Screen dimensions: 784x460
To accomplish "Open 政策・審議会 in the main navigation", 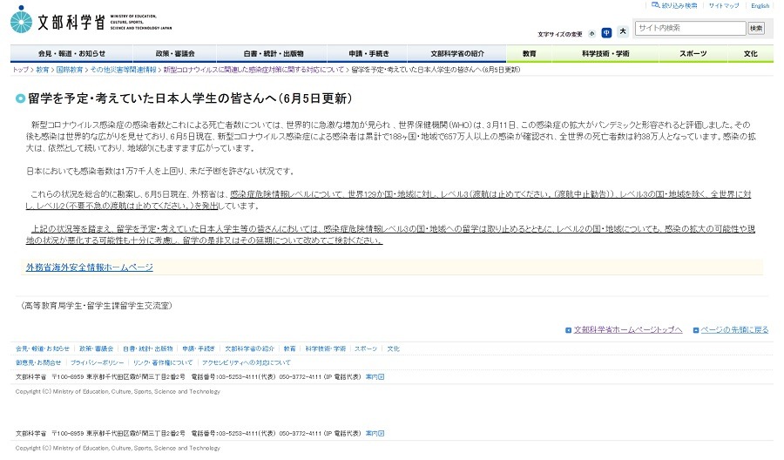I will point(174,53).
